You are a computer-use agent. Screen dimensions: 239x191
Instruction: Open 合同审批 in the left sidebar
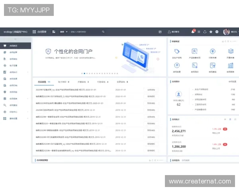(16, 59)
